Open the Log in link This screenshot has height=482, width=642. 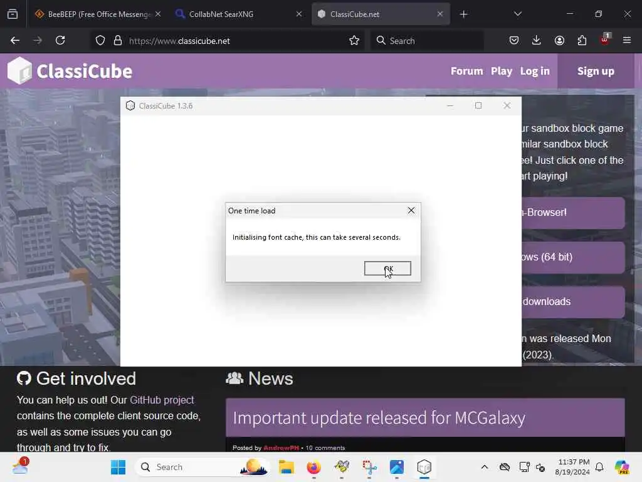(535, 72)
